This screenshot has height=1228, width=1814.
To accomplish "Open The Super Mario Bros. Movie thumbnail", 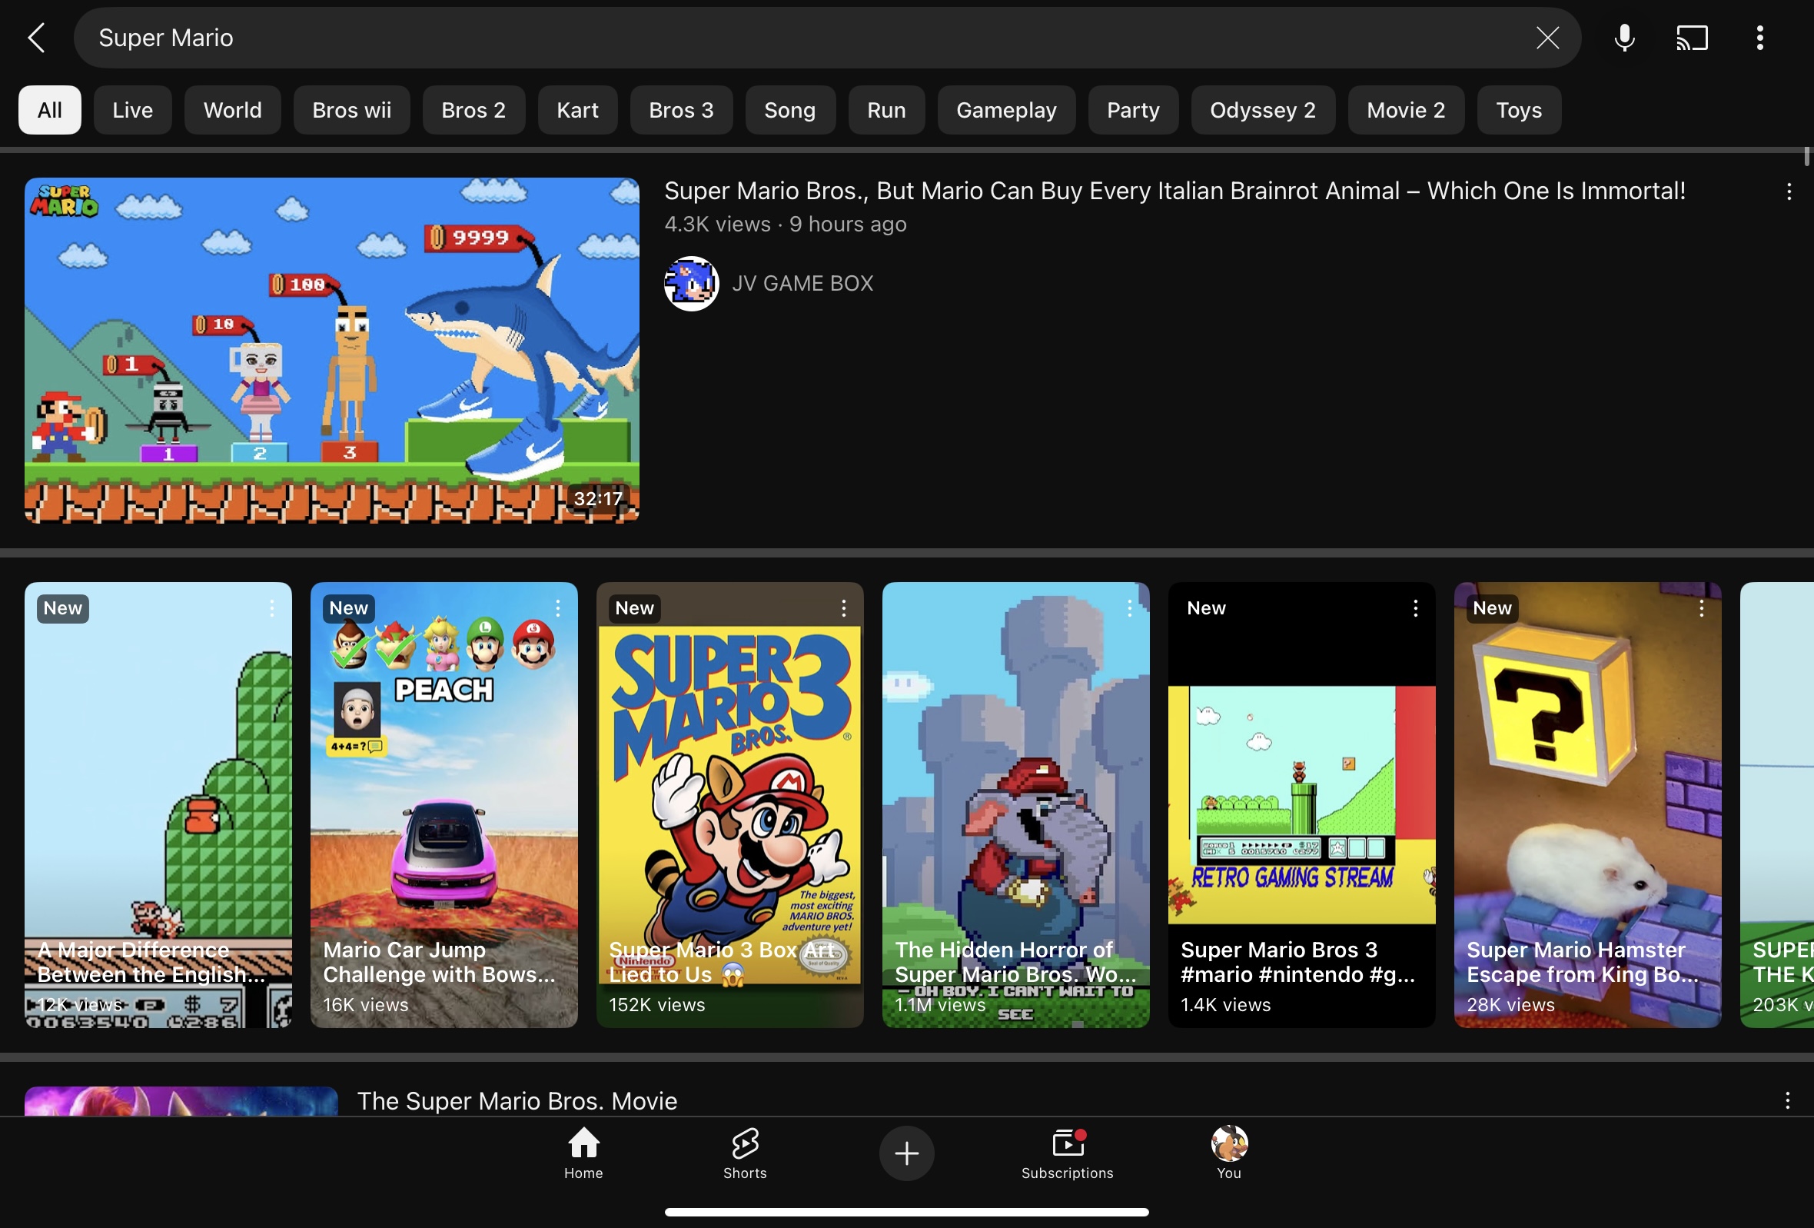I will click(x=181, y=1101).
